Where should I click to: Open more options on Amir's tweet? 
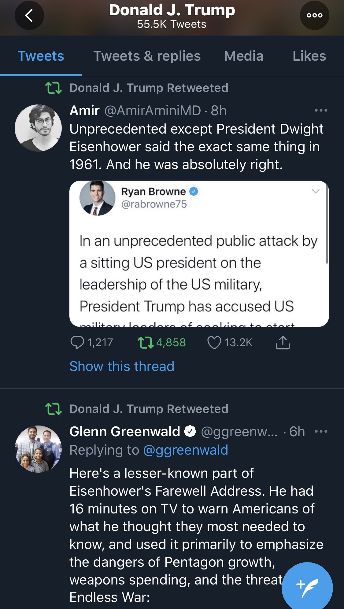tap(321, 111)
